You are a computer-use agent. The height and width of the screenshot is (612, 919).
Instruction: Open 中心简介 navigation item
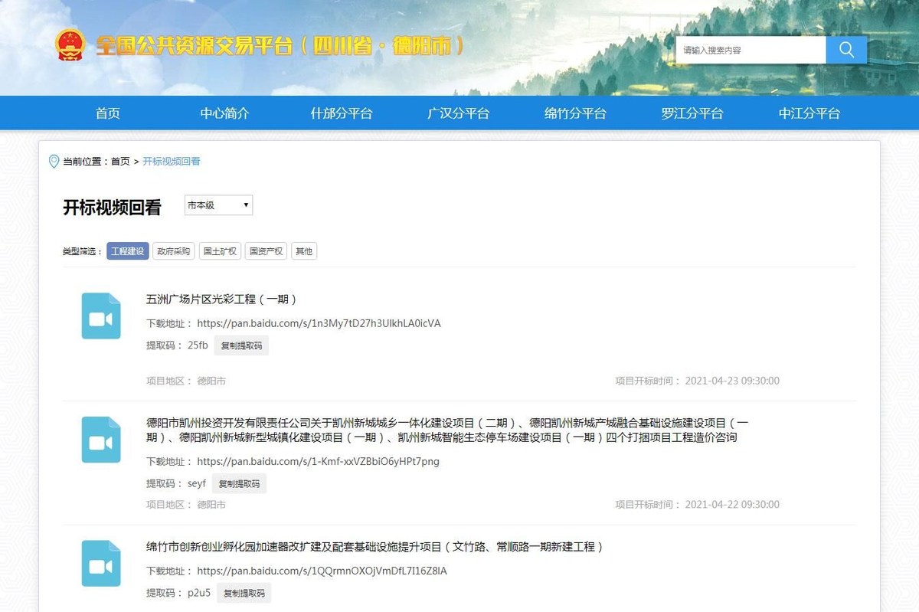click(224, 113)
